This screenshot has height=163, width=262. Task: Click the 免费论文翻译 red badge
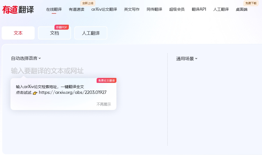pos(106,80)
